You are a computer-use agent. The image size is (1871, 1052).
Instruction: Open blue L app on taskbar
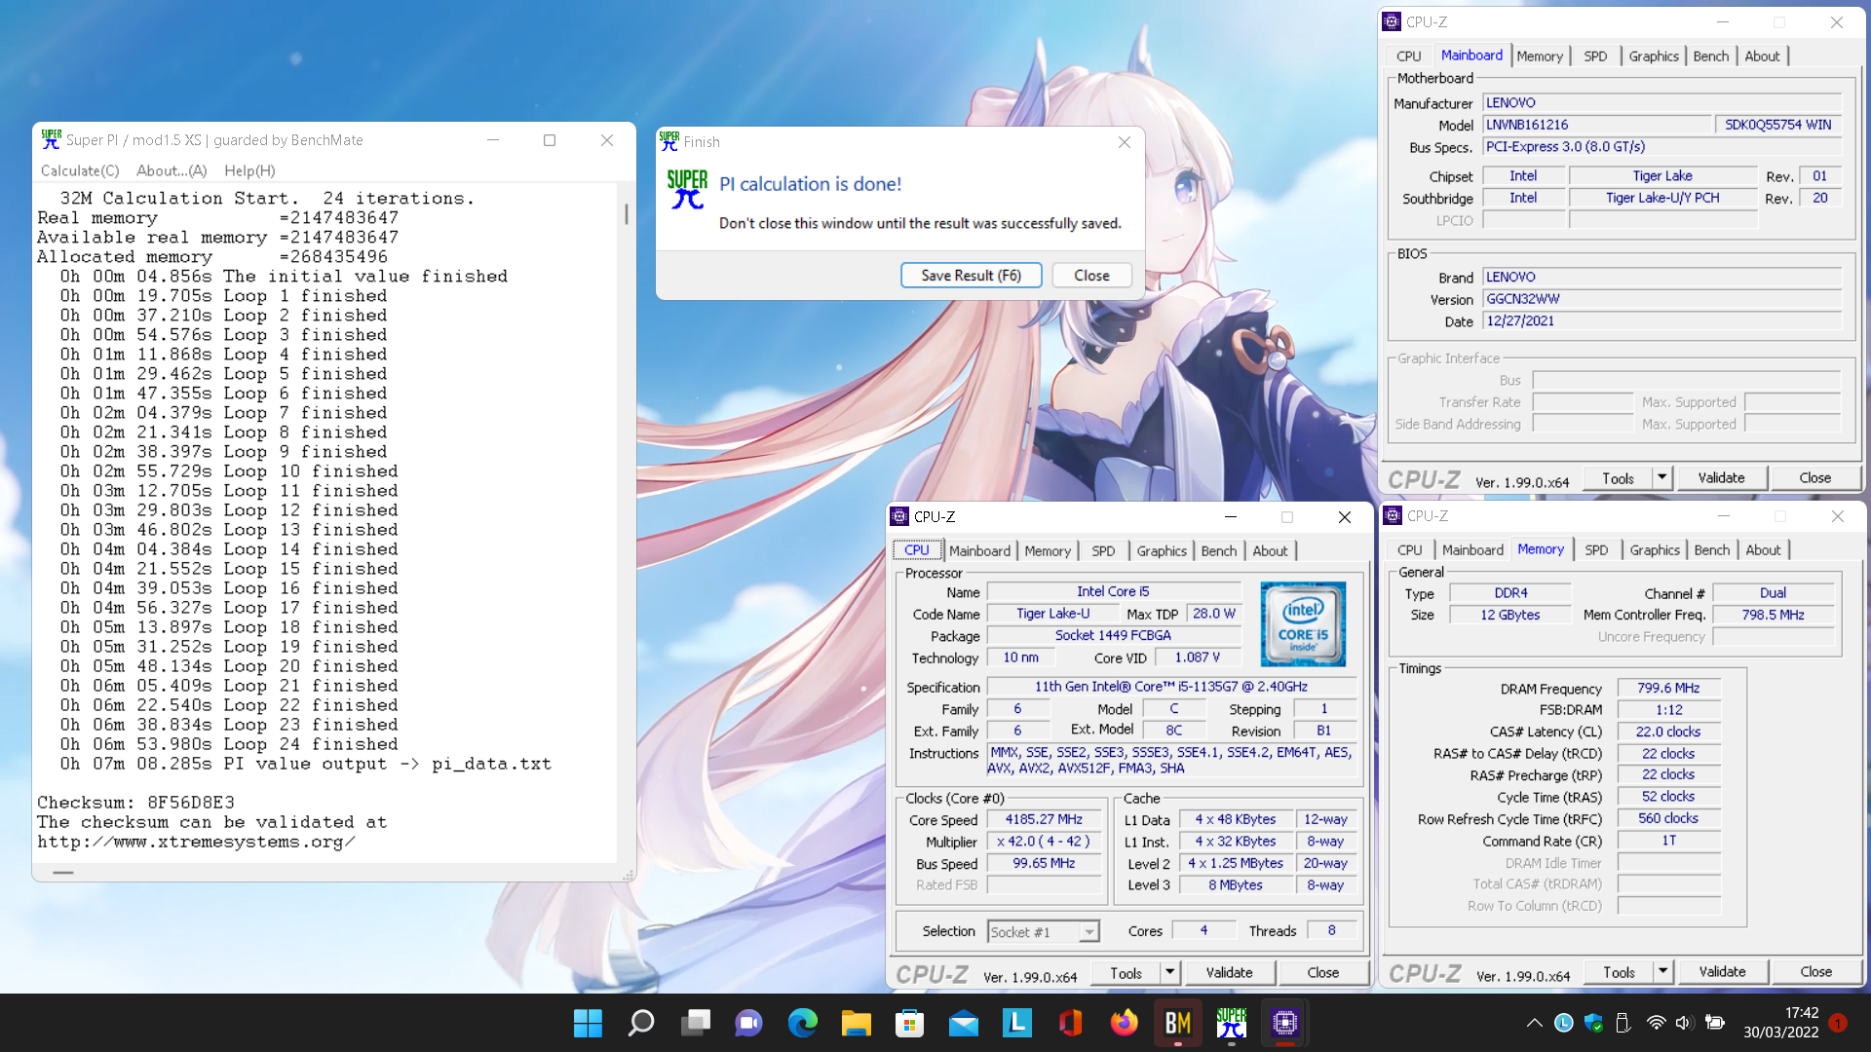(x=1016, y=1023)
